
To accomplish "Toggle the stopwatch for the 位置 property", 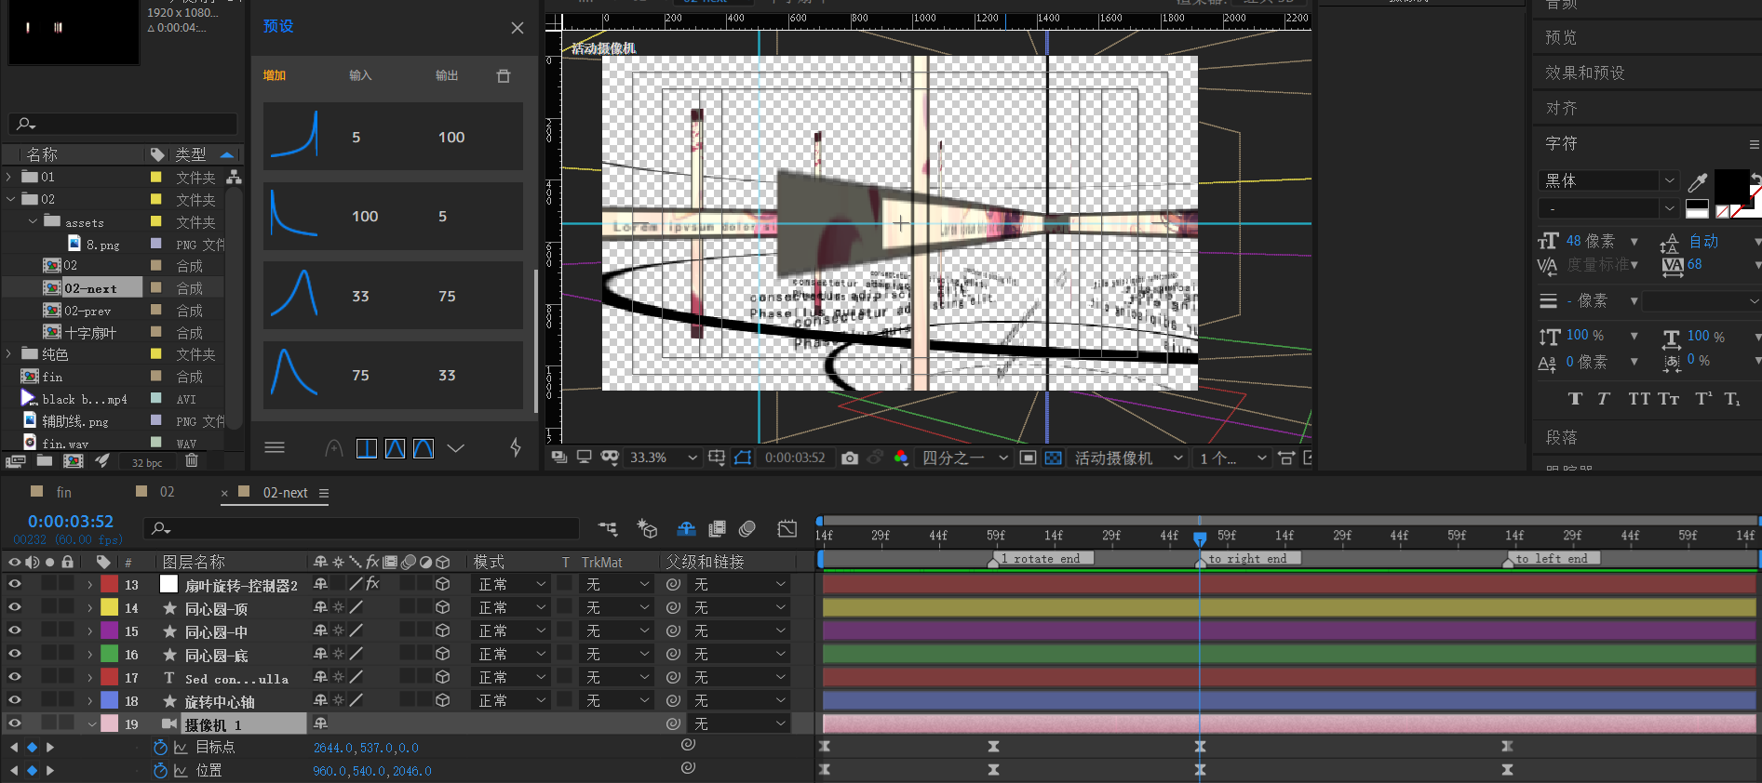I will (x=160, y=770).
